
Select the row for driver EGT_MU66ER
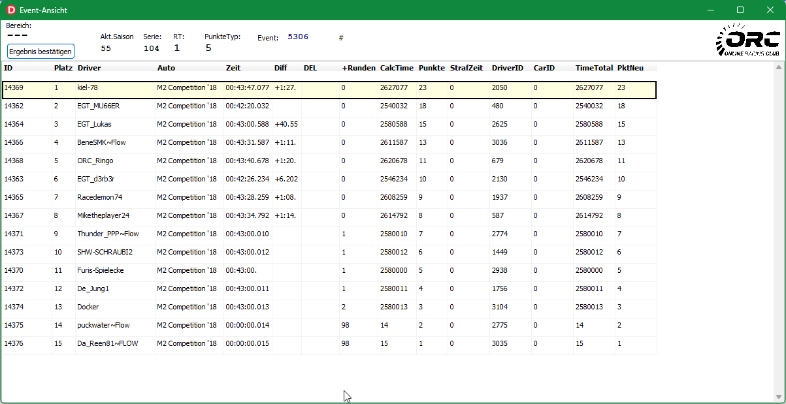click(x=98, y=106)
